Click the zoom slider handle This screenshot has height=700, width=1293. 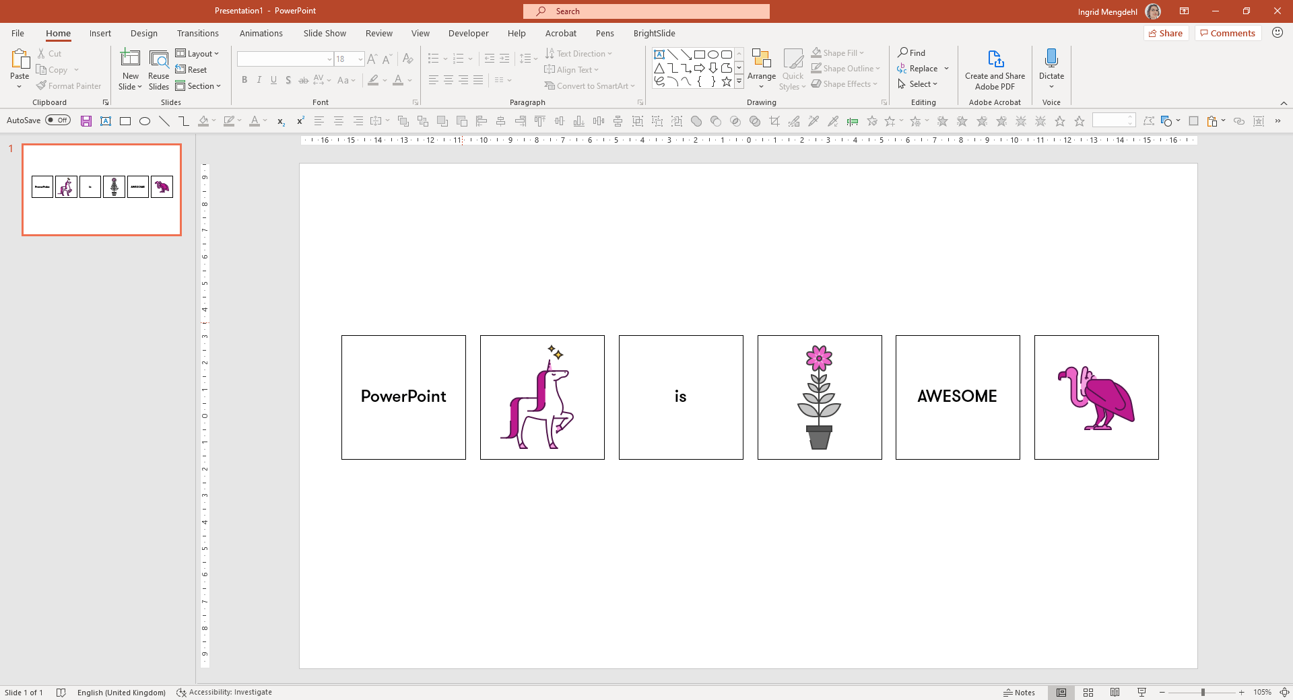point(1203,693)
